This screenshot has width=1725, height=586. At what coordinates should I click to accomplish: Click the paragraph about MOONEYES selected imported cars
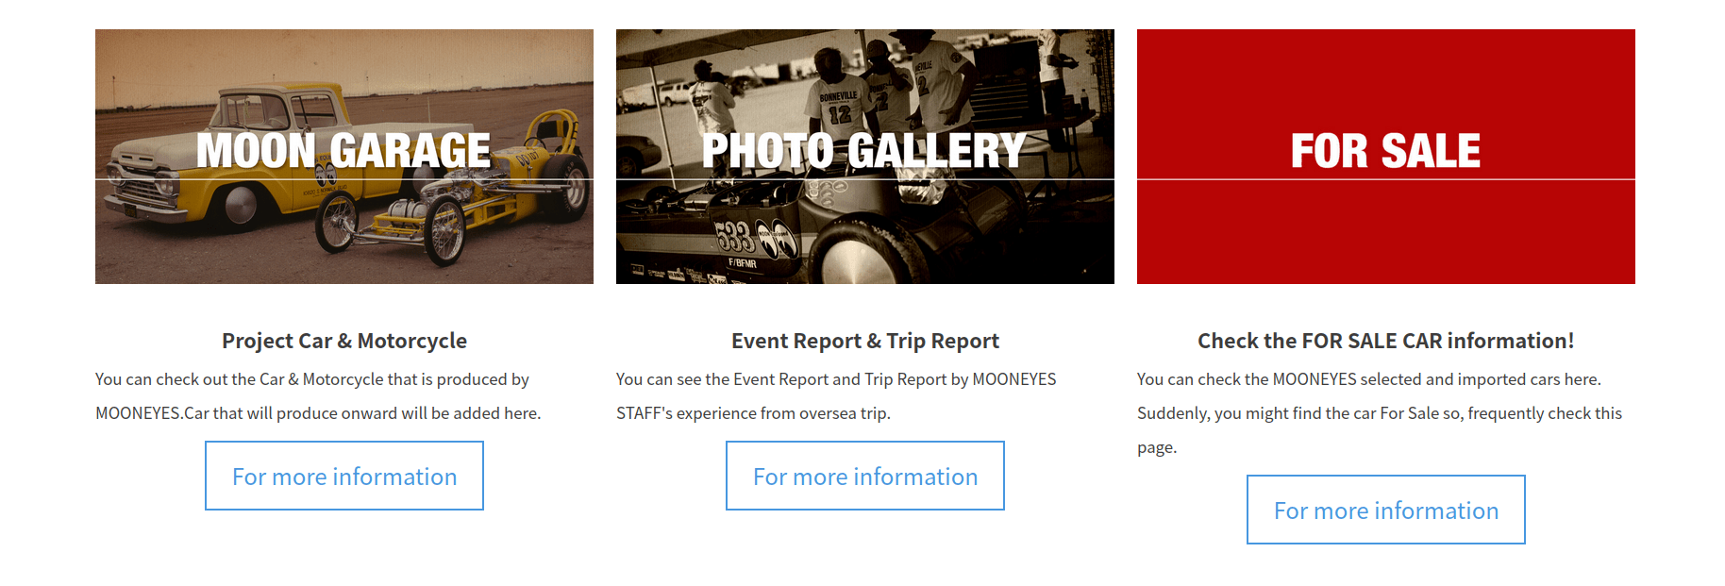pos(1380,413)
